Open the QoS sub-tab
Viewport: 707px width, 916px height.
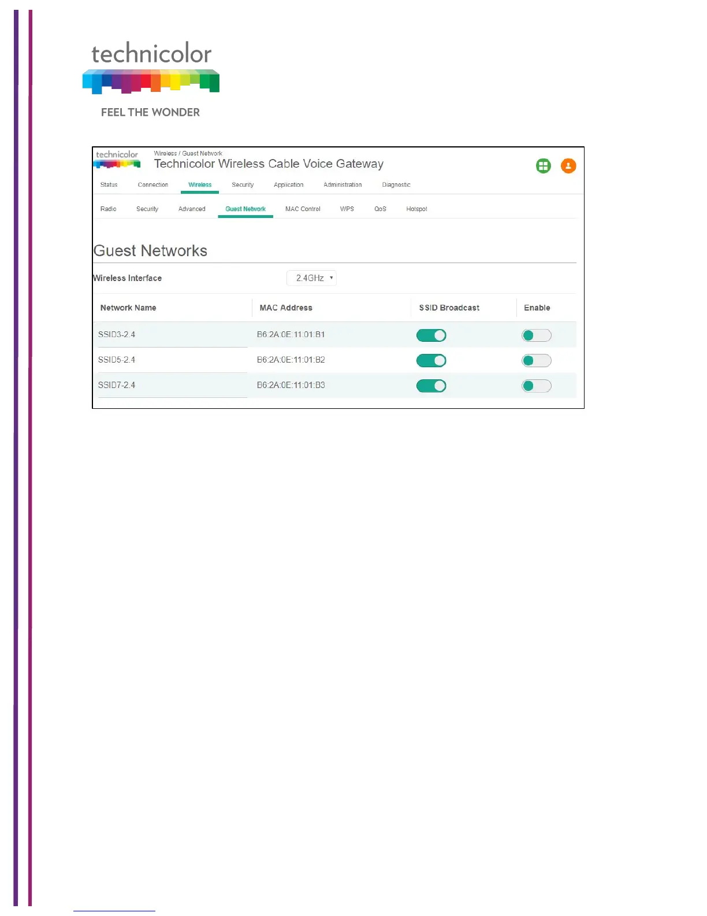click(380, 209)
